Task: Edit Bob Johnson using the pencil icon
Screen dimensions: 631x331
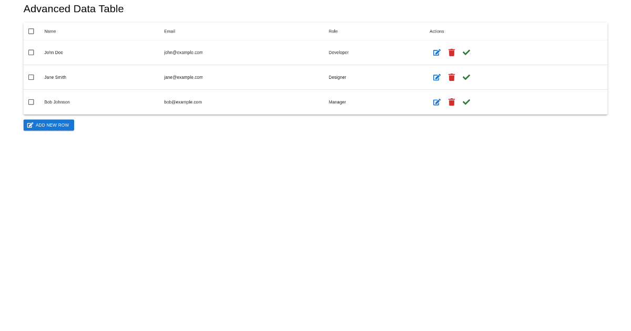Action: [x=436, y=102]
